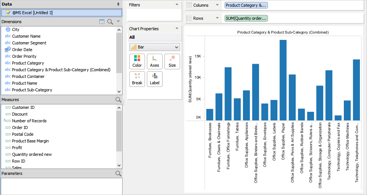
Task: Select the Product Base Margin measure
Action: tap(30, 141)
